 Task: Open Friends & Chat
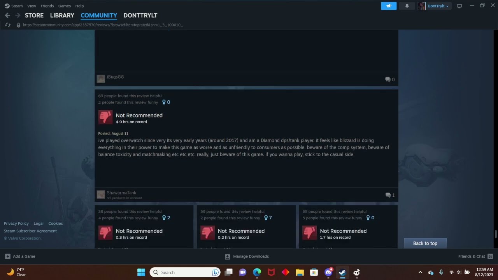(475, 257)
